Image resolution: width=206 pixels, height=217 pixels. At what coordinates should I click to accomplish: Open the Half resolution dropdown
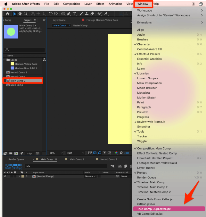coord(75,153)
